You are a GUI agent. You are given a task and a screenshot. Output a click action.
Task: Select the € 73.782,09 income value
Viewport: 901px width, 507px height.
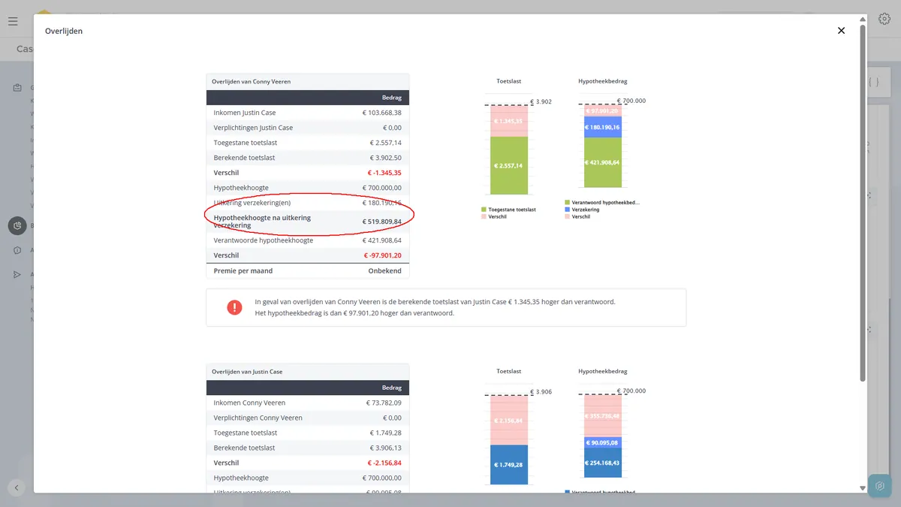click(x=384, y=403)
